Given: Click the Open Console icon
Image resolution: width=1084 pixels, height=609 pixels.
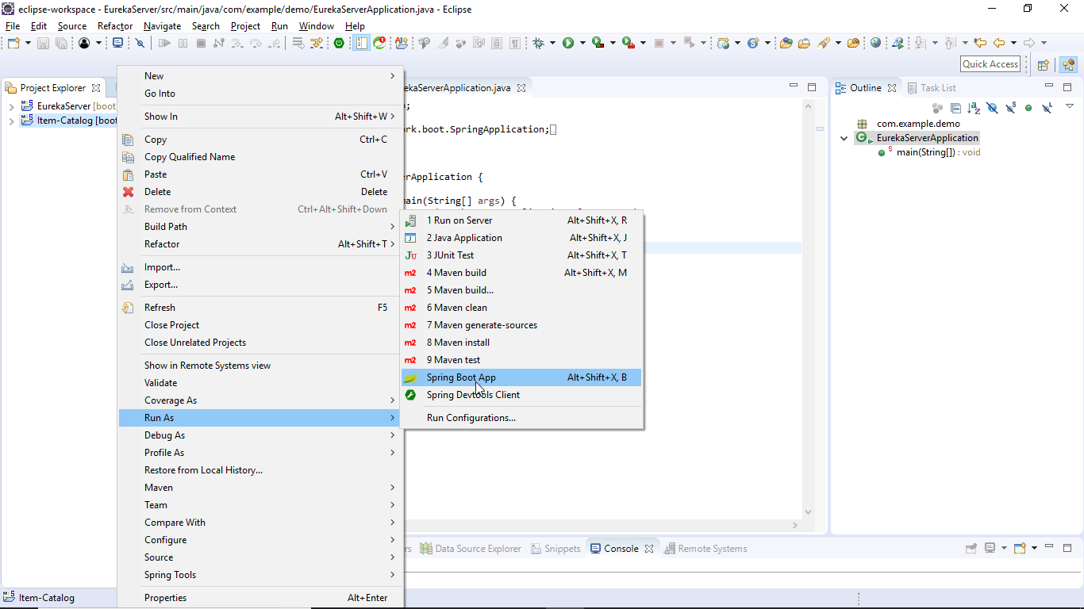Looking at the screenshot, I should tap(1020, 548).
